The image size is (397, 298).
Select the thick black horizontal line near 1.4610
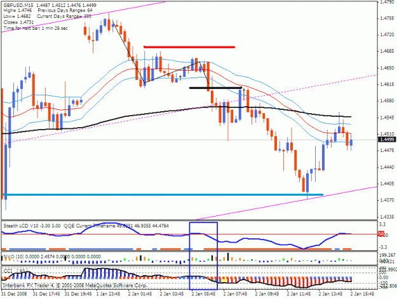215,88
